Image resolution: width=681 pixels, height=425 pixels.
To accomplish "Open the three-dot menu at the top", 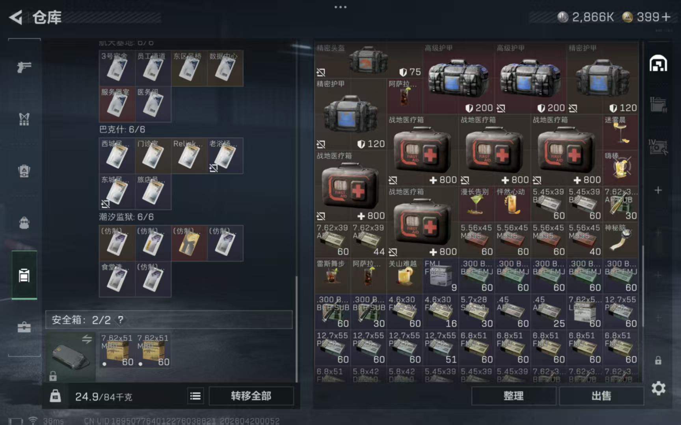I will click(x=340, y=7).
